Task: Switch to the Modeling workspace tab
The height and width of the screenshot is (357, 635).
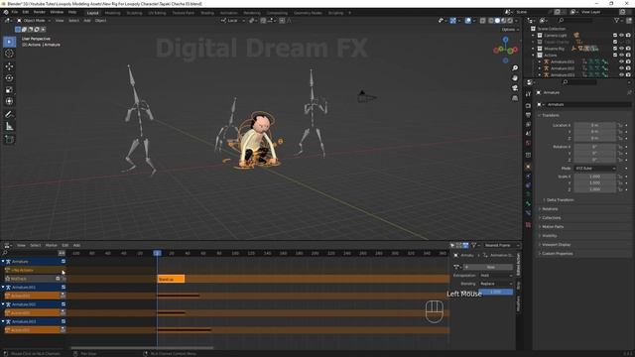Action: pyautogui.click(x=112, y=13)
